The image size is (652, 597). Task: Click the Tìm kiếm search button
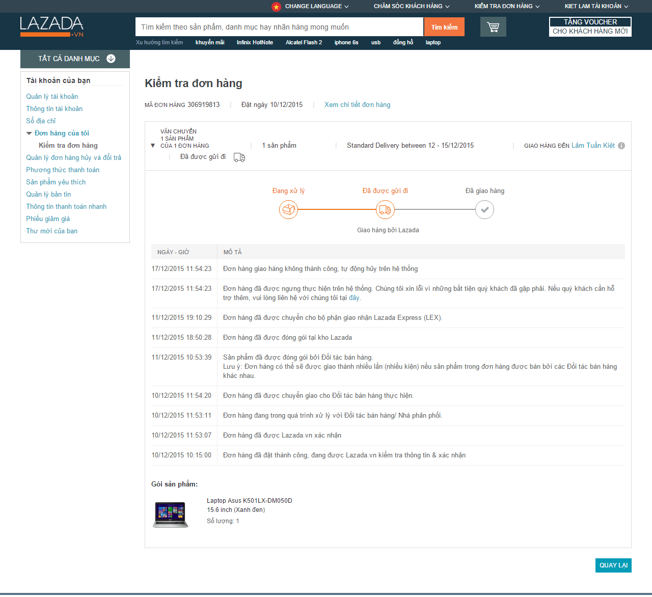(x=444, y=27)
